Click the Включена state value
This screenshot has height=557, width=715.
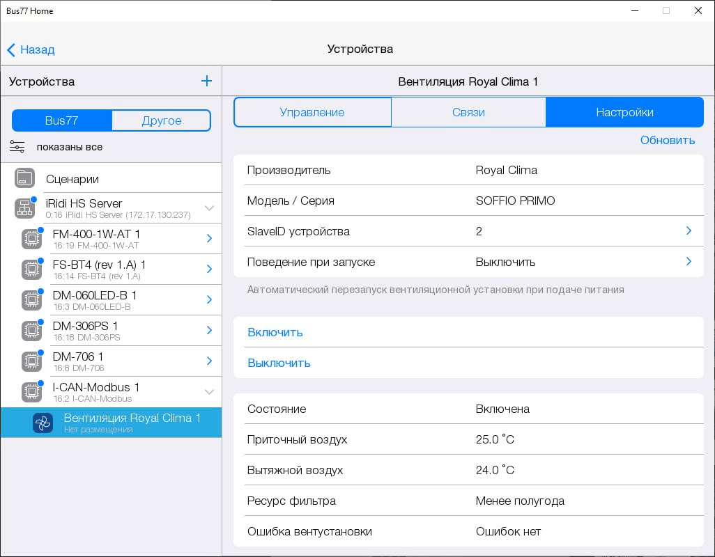click(x=502, y=409)
